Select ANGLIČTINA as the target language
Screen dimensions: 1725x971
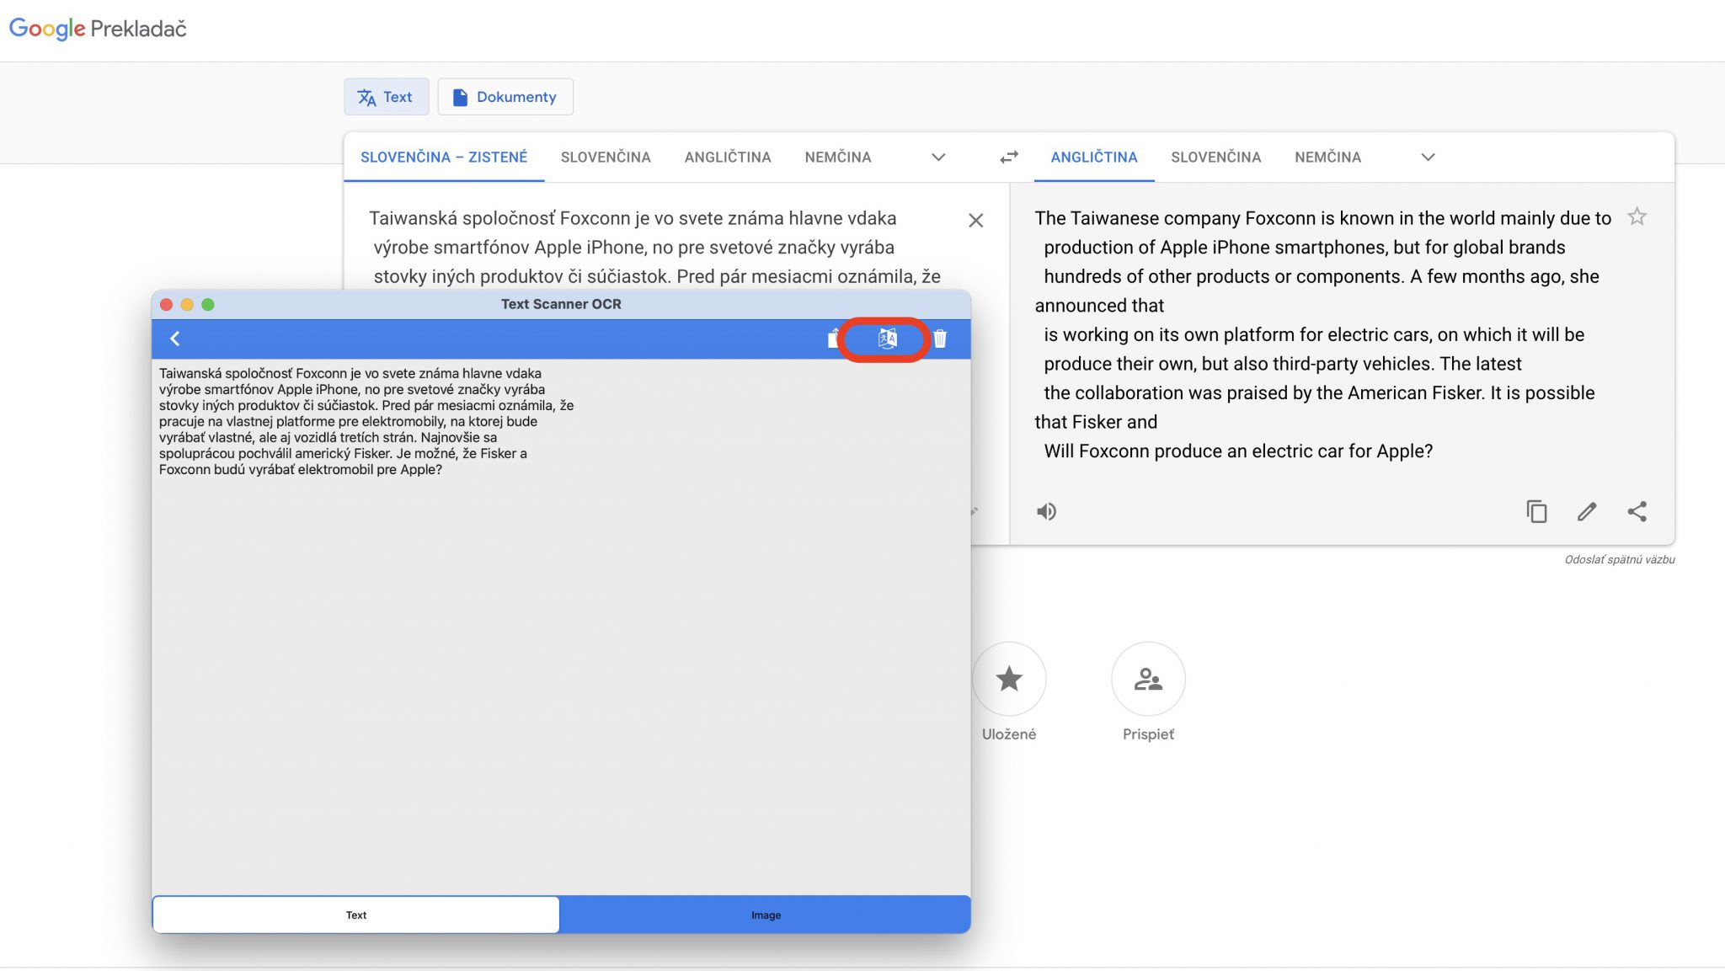coord(1094,157)
